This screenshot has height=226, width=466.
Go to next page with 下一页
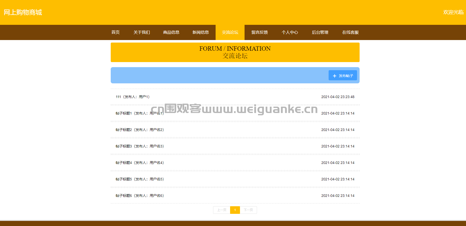tap(248, 210)
